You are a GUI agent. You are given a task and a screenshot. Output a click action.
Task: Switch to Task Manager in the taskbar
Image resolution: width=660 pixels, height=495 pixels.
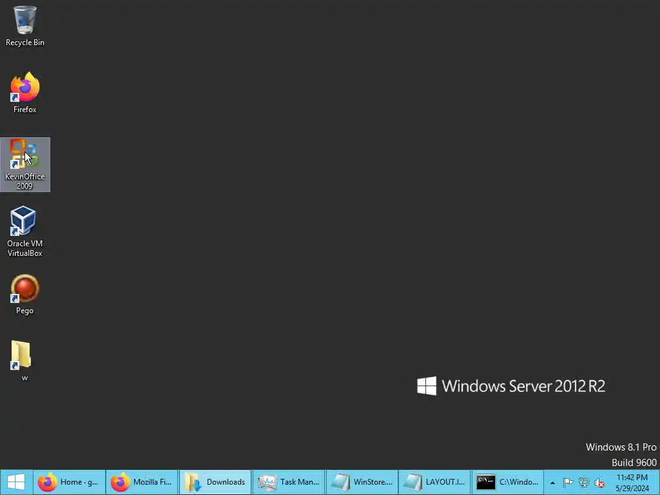(x=288, y=482)
